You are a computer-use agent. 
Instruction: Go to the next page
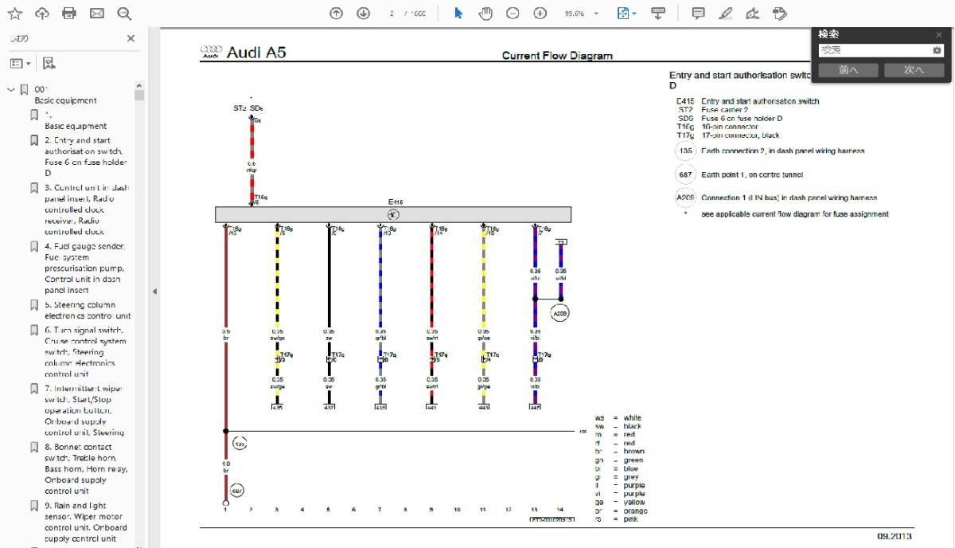363,14
